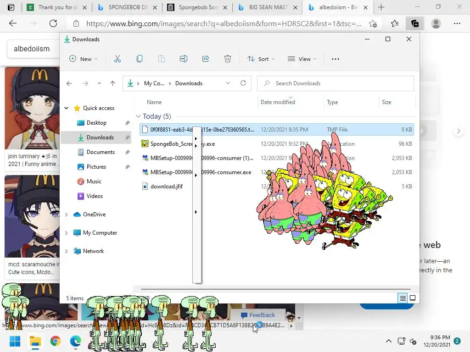The height and width of the screenshot is (352, 470).
Task: Click the Search Downloads field
Action: click(x=336, y=83)
